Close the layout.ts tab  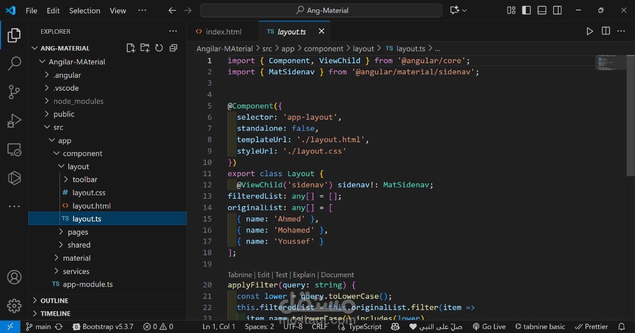click(x=321, y=31)
